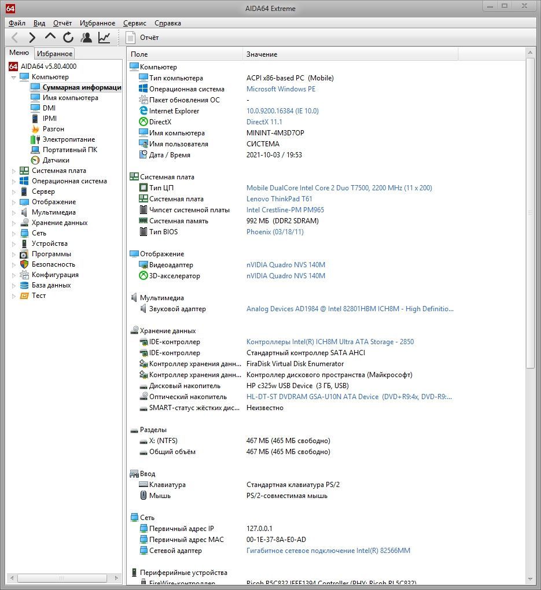Image resolution: width=541 pixels, height=590 pixels.
Task: Open the Microsoft Windows PE link
Action: [x=281, y=89]
